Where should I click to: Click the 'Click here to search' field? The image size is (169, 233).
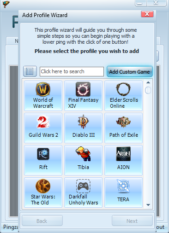coord(72,71)
